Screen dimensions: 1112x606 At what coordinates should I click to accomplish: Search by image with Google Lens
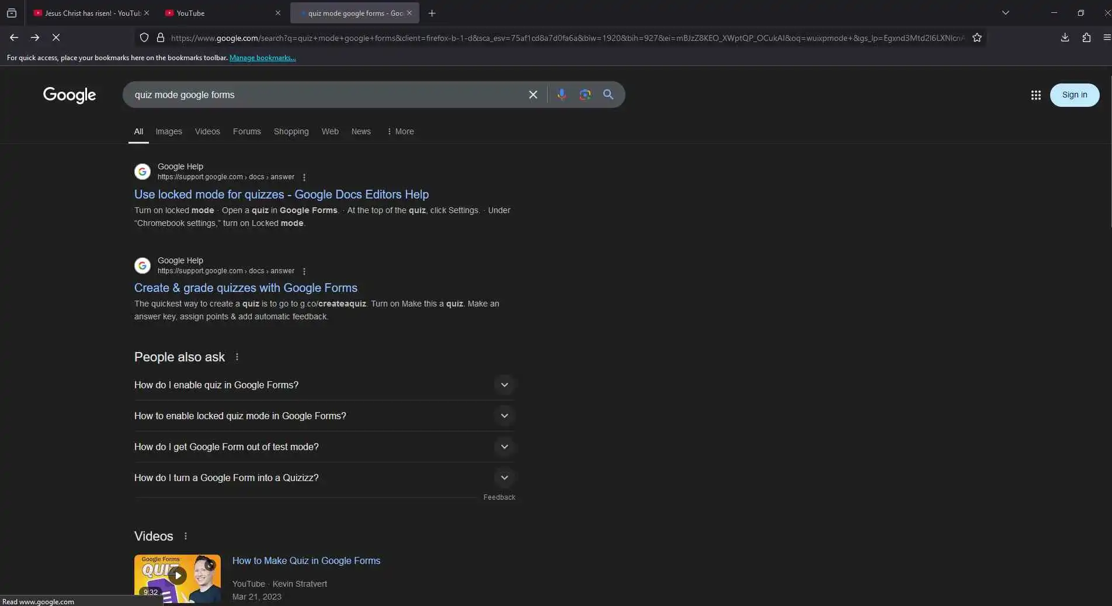point(585,95)
